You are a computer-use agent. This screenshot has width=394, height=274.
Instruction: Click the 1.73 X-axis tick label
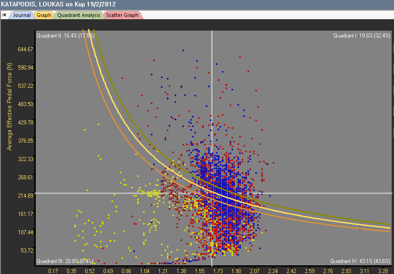point(218,271)
